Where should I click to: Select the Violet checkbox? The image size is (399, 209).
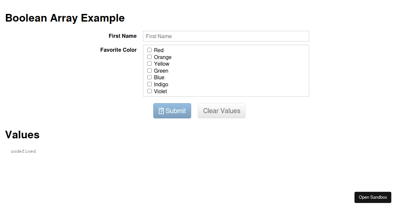click(x=149, y=91)
